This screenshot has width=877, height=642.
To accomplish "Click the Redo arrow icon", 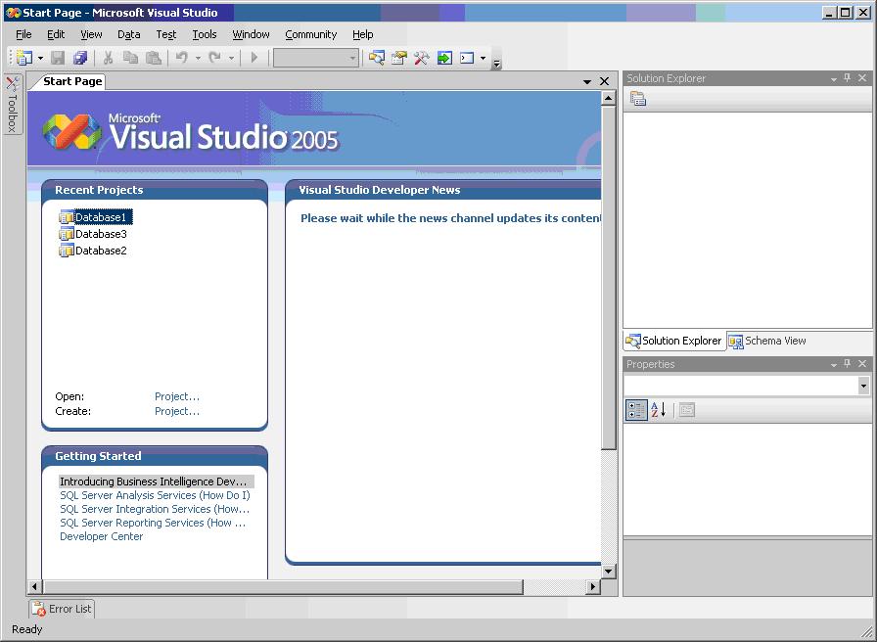I will click(x=214, y=58).
